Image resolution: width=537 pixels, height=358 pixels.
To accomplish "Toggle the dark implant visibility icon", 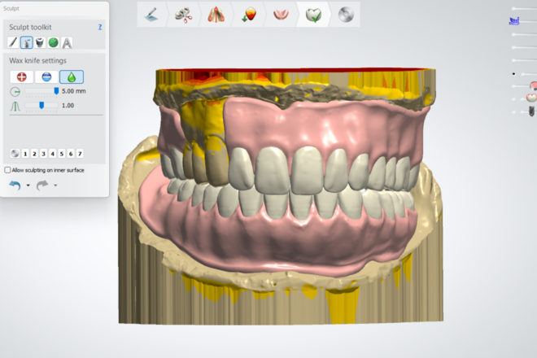I will pyautogui.click(x=531, y=111).
